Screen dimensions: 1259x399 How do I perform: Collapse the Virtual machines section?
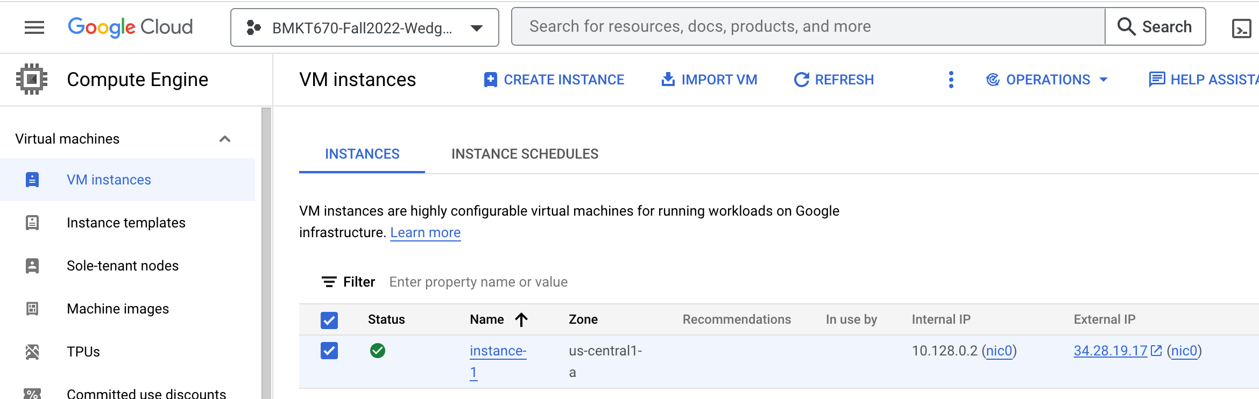pos(225,139)
